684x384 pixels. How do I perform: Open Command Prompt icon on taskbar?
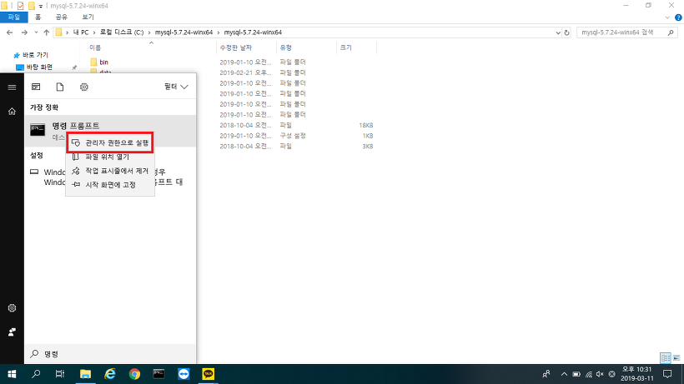click(158, 374)
